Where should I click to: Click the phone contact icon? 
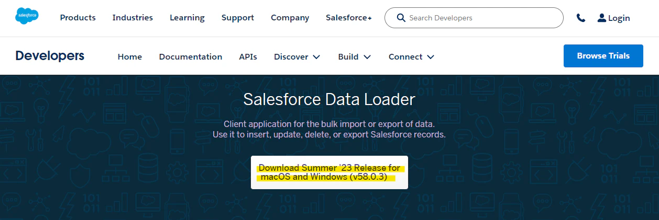580,18
